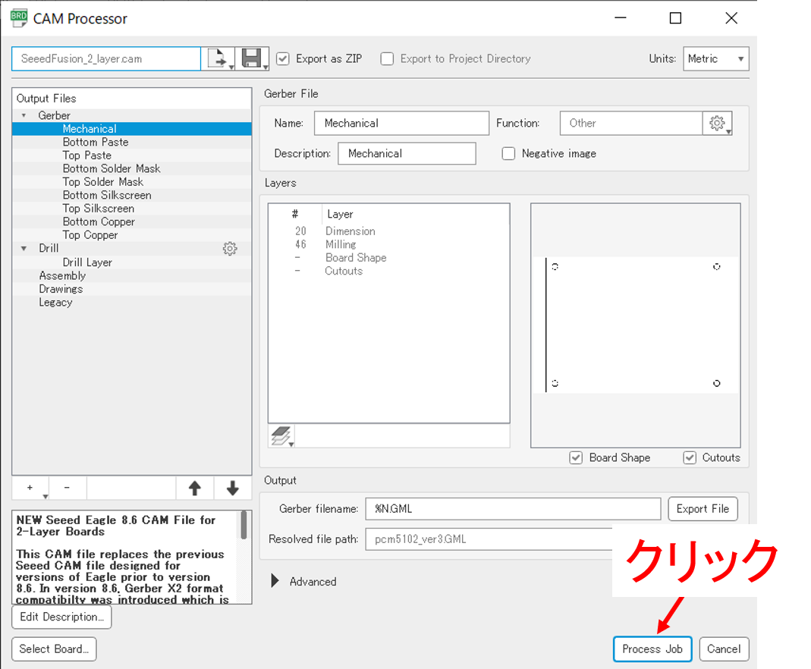Click the plus add output button
The width and height of the screenshot is (811, 669).
click(30, 488)
